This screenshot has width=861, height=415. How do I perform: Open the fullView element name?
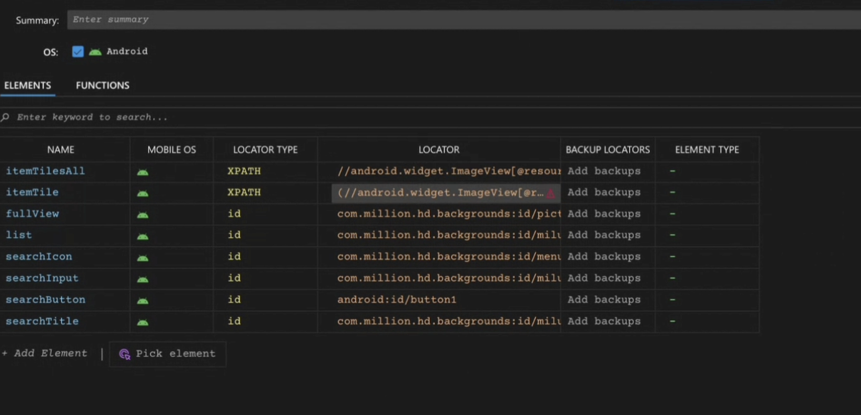pos(32,214)
